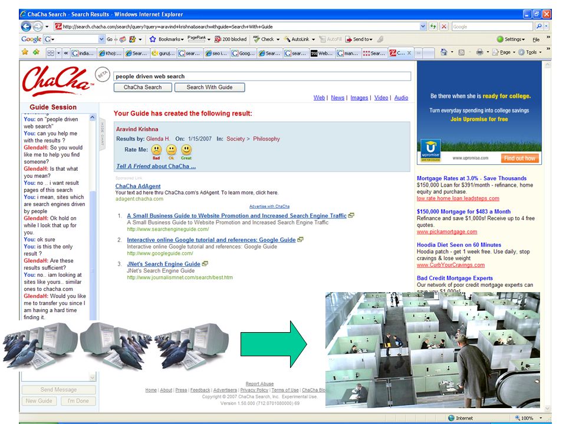
Task: Refresh the page with the green arrows icon
Action: (x=433, y=26)
